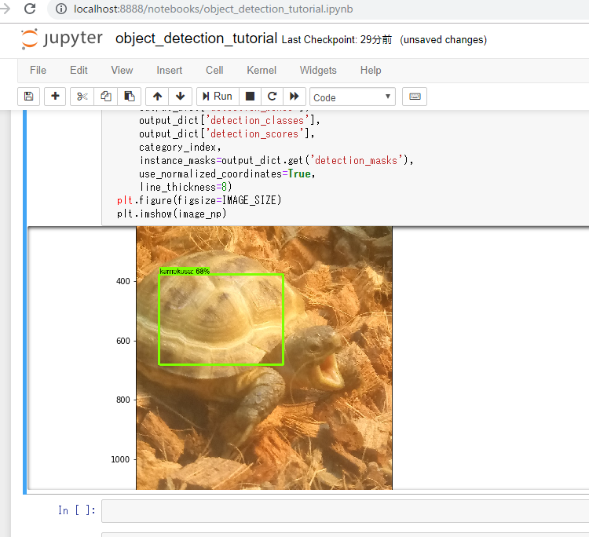
Task: Rename notebook title object_detection_tutorial
Action: click(196, 38)
